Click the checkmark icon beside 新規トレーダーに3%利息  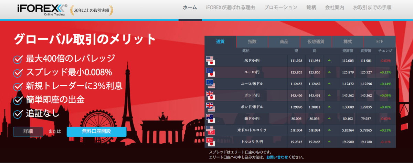(18, 86)
